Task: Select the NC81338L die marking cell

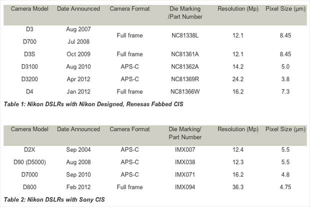Action: [x=185, y=35]
